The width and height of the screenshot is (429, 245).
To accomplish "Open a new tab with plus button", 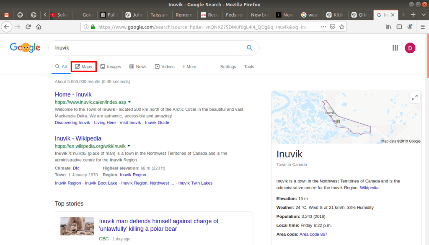I will (x=413, y=15).
